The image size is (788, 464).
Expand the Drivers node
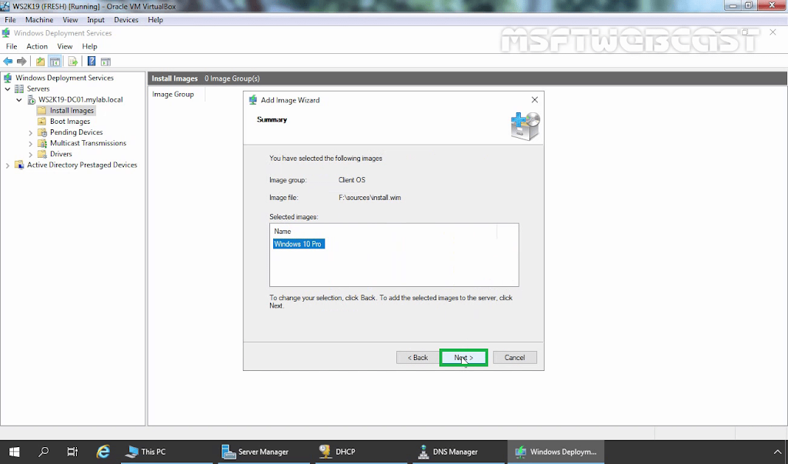(x=31, y=155)
